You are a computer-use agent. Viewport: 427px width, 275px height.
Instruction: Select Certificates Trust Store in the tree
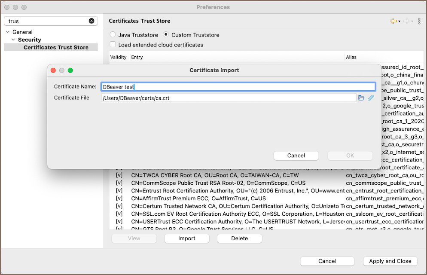click(56, 48)
